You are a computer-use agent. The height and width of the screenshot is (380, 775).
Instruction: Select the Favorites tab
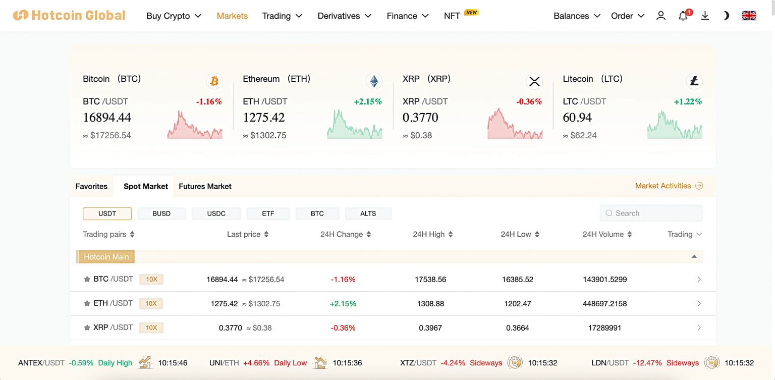click(x=91, y=186)
